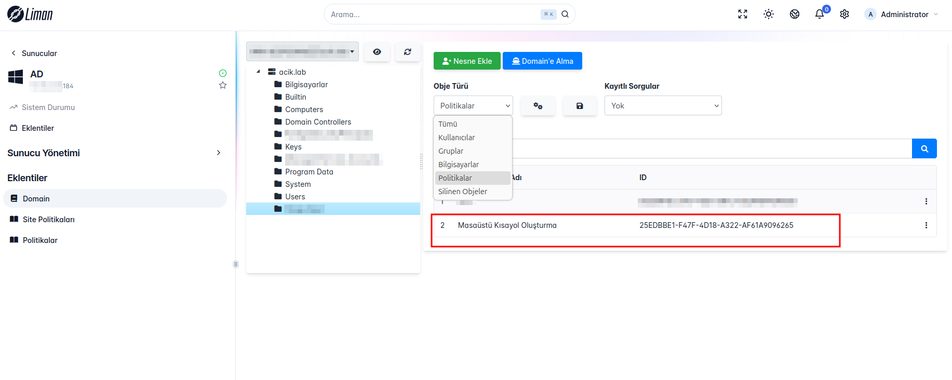Click the Site Politikaları book icon
Viewport: 952px width, 380px height.
coord(14,219)
